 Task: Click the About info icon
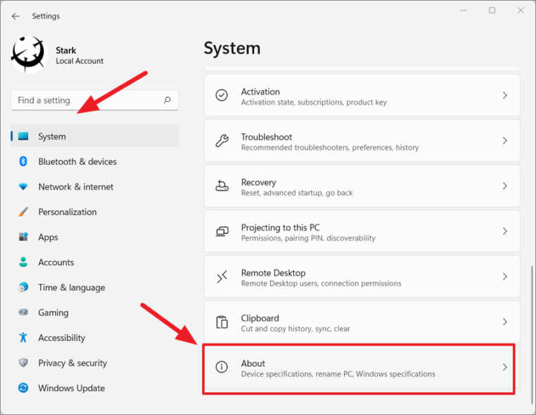pos(222,367)
